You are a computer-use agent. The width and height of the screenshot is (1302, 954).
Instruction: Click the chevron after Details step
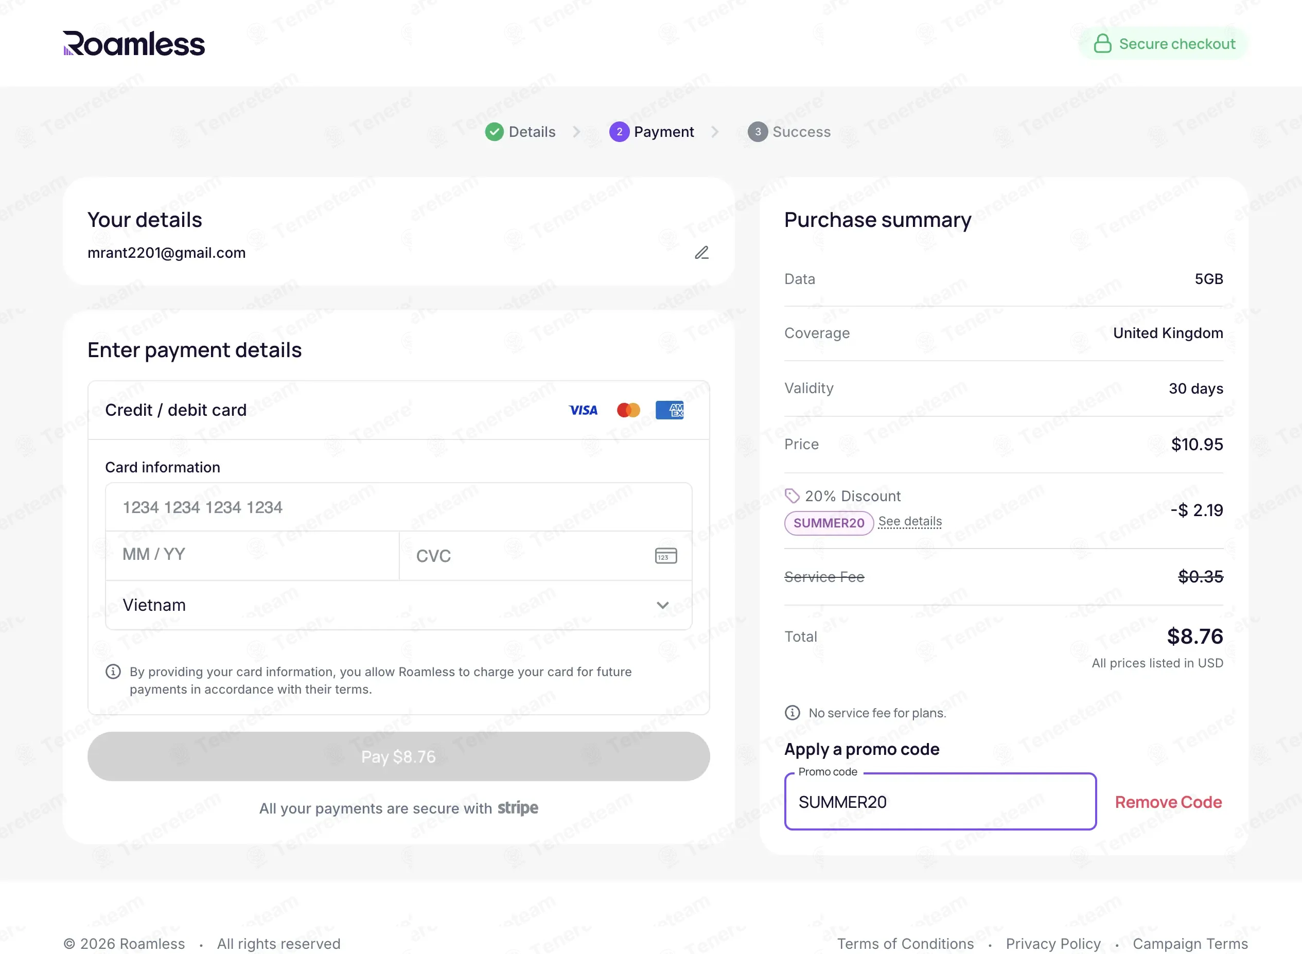(576, 132)
